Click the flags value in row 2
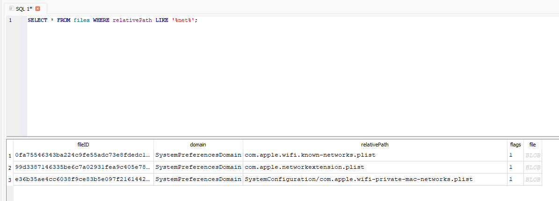 (511, 167)
